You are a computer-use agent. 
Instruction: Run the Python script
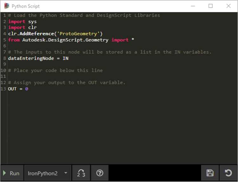[x=12, y=173]
